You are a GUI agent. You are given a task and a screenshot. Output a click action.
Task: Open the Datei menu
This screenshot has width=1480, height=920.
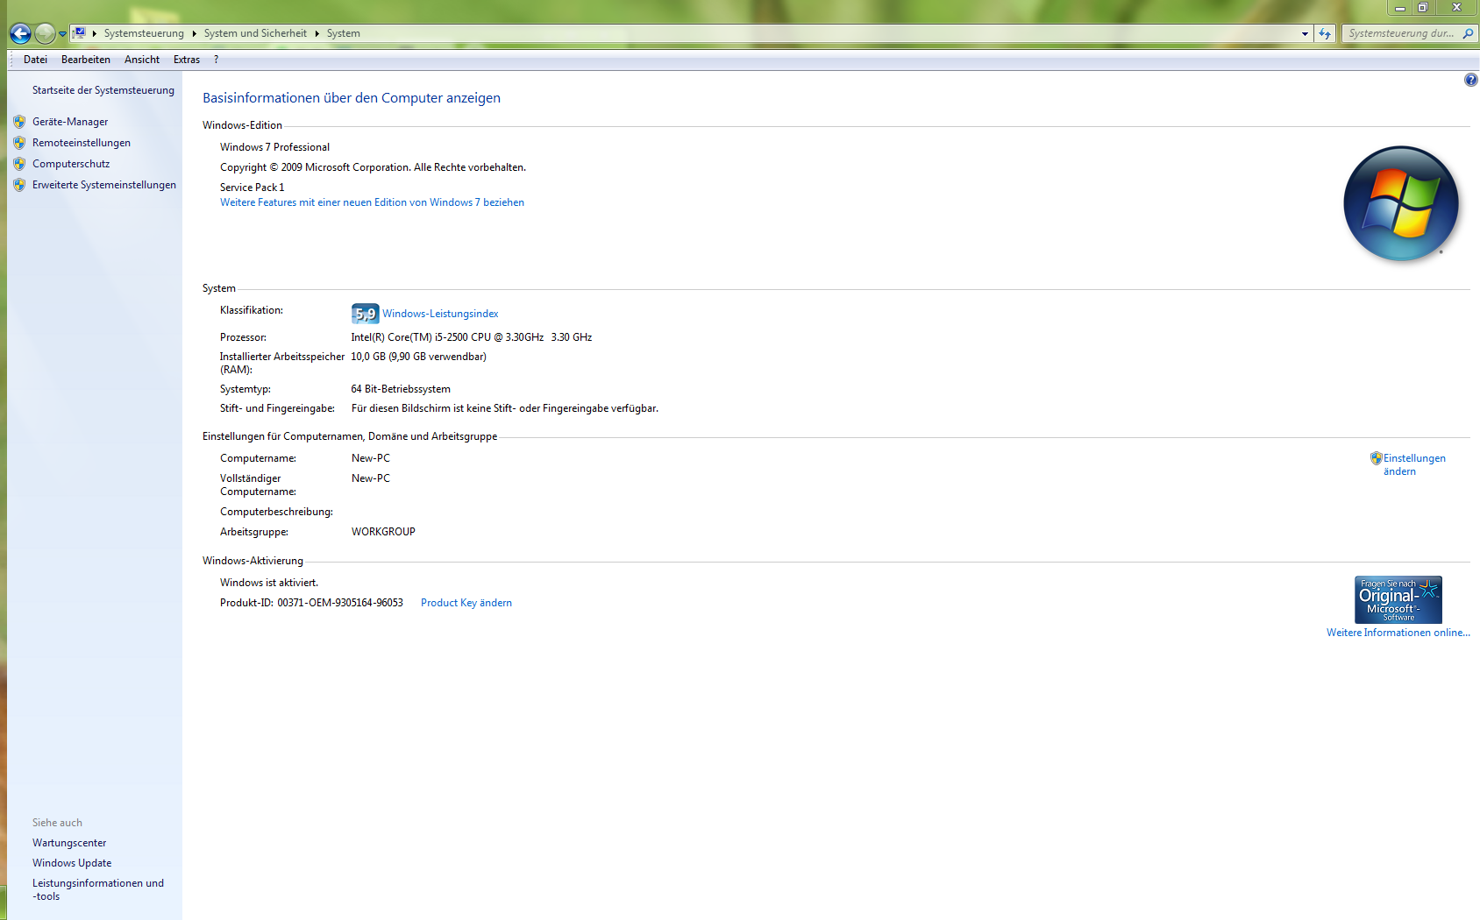pos(36,60)
